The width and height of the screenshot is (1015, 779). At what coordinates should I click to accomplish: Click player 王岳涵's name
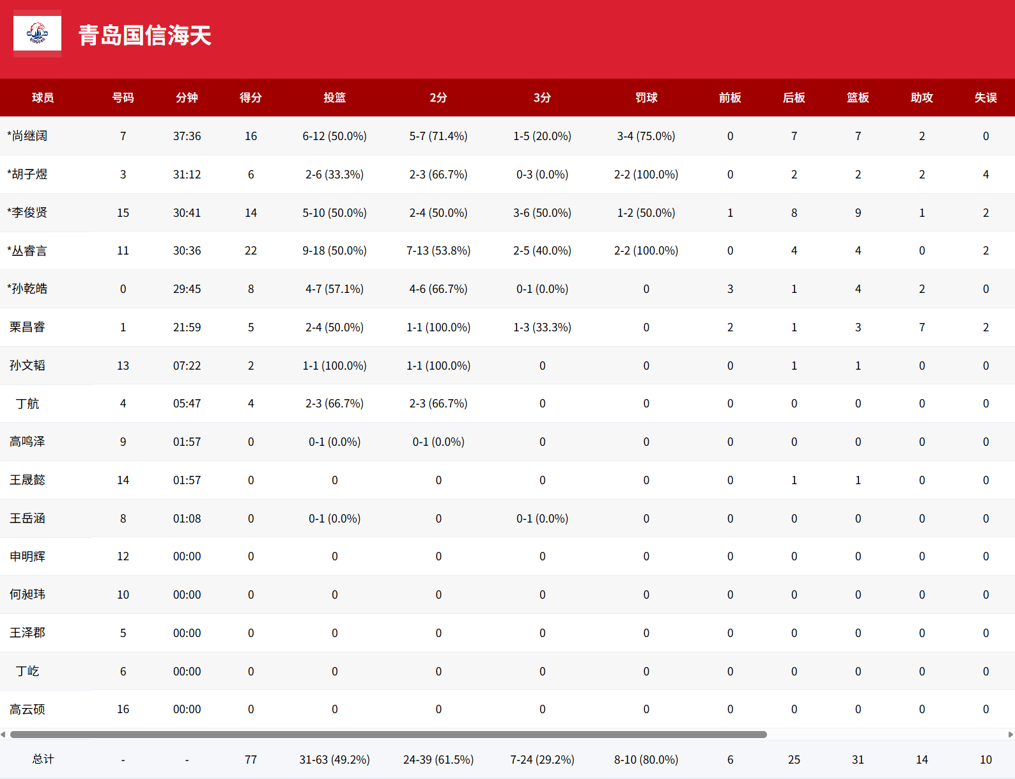click(27, 519)
